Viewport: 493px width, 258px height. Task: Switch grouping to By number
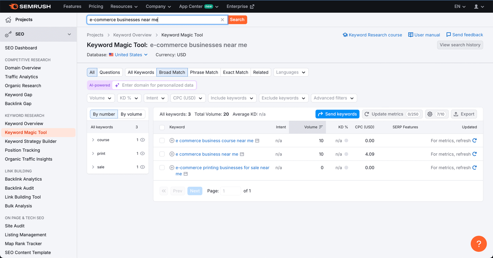(104, 114)
